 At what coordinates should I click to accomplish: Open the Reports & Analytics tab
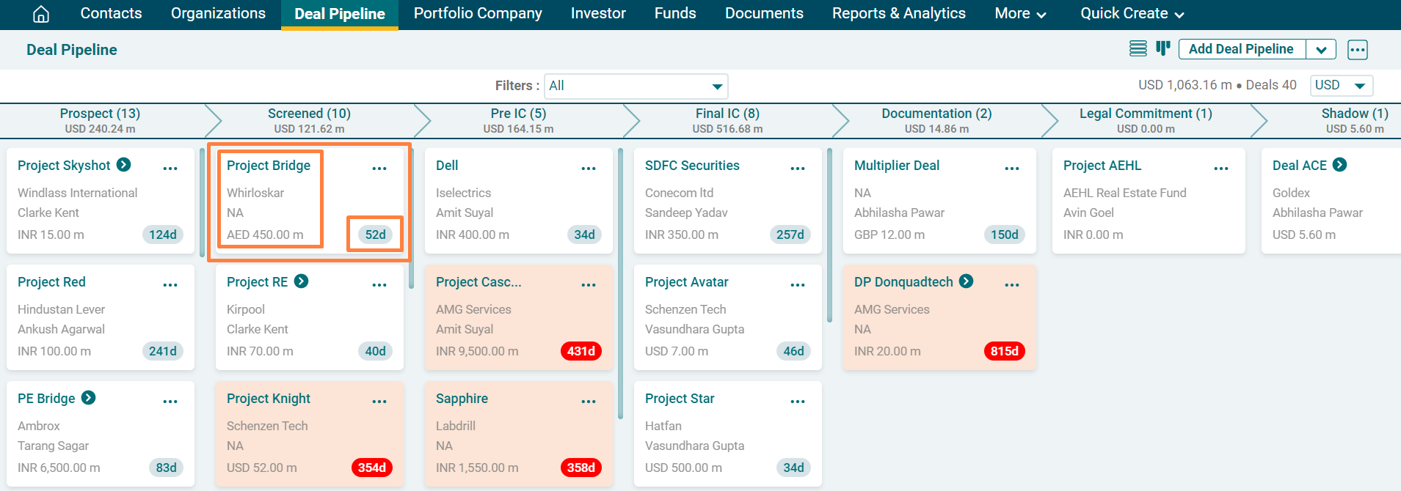click(x=898, y=14)
